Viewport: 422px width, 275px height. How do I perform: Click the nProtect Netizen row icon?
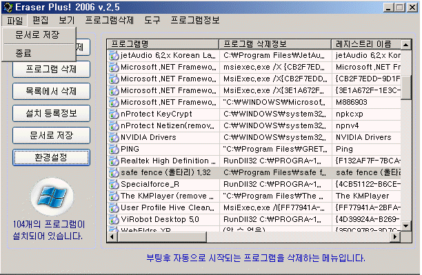(114, 126)
